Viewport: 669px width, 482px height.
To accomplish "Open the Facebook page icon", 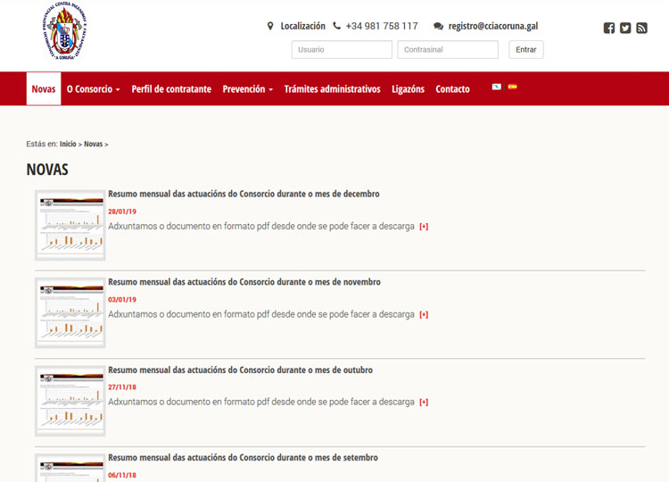I will pos(609,29).
